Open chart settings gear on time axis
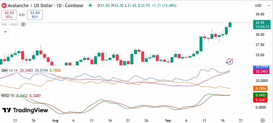This screenshot has width=273, height=123. (x=263, y=120)
